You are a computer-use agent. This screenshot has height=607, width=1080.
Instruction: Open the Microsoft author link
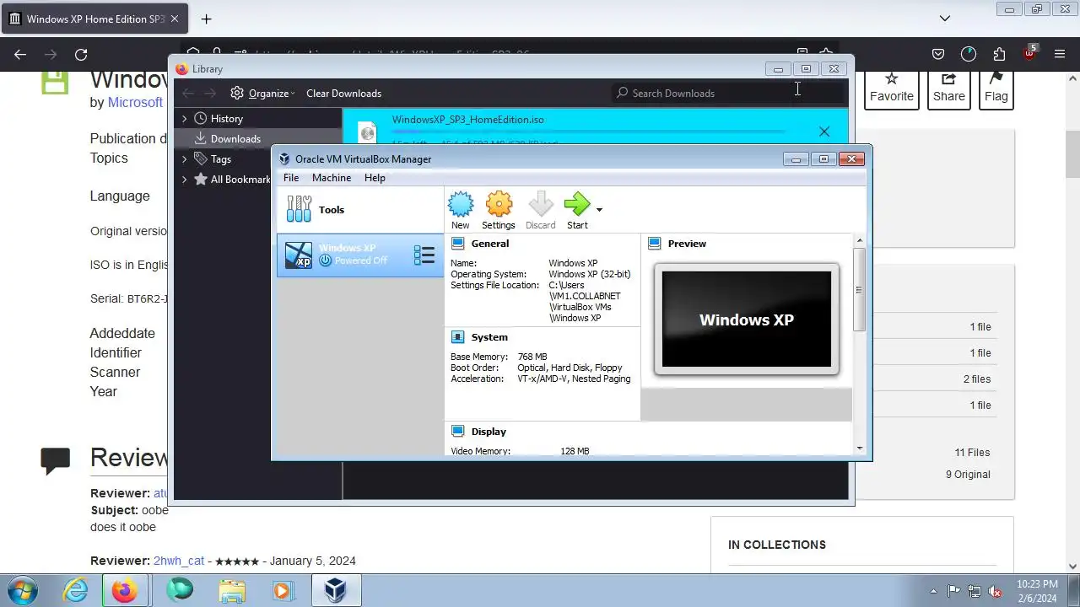(x=135, y=102)
